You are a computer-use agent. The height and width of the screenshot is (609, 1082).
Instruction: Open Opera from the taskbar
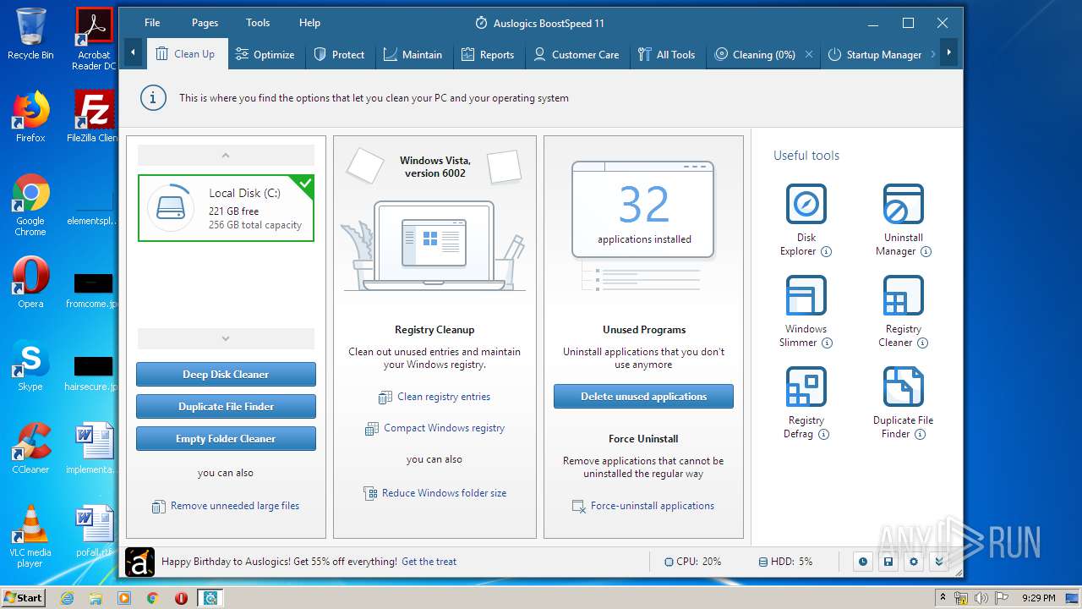click(x=181, y=598)
